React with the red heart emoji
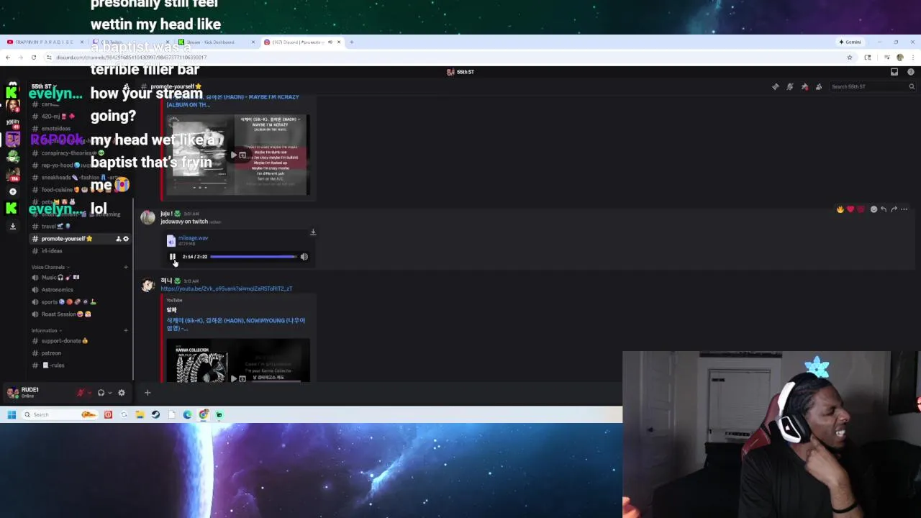 point(850,209)
